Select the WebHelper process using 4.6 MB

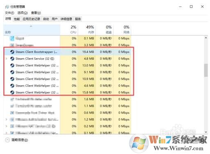click(68, 86)
